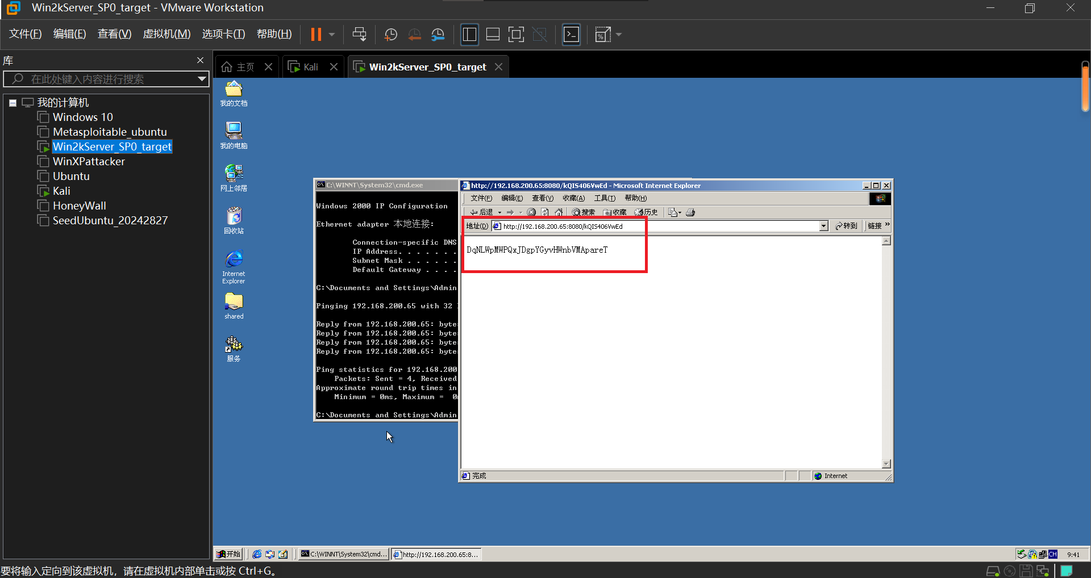Click the IE forward arrow button
This screenshot has height=578, width=1091.
tap(510, 212)
